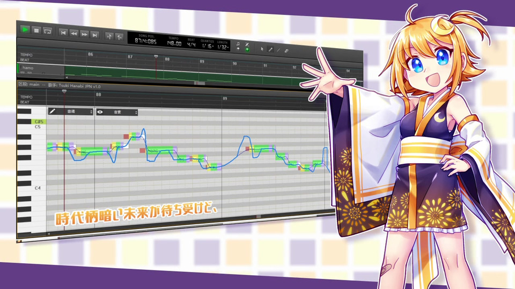This screenshot has height=289, width=515.
Task: Click measure 86 in the track ruler
Action: tap(91, 54)
